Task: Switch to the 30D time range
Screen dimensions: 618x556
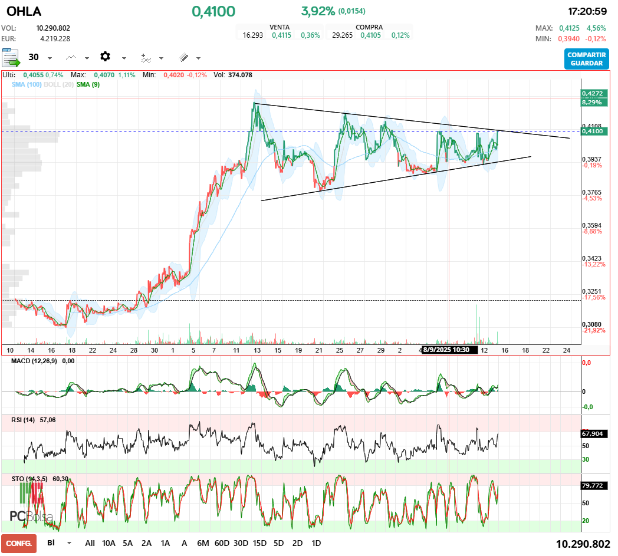Action: tap(241, 543)
